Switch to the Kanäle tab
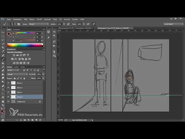 click(x=16, y=67)
